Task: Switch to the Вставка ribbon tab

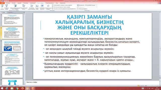Action: (14, 3)
